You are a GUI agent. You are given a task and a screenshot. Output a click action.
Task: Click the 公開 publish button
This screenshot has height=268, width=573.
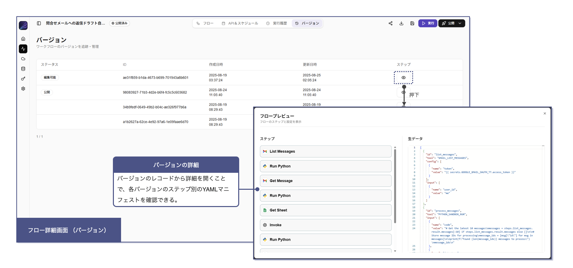448,23
